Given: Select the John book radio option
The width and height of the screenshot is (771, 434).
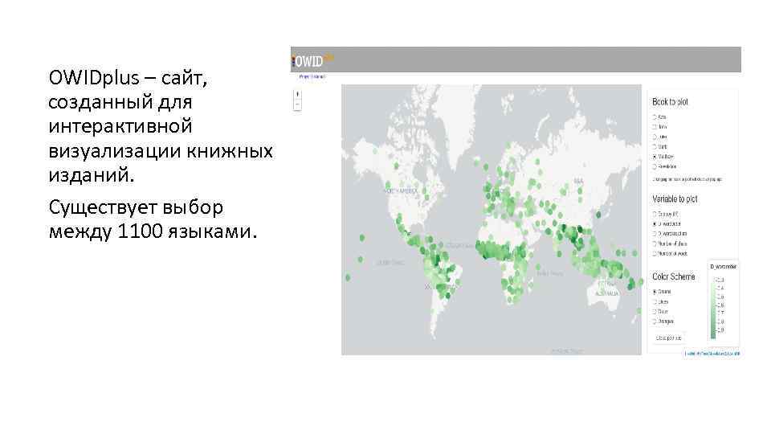Looking at the screenshot, I should click(x=655, y=127).
